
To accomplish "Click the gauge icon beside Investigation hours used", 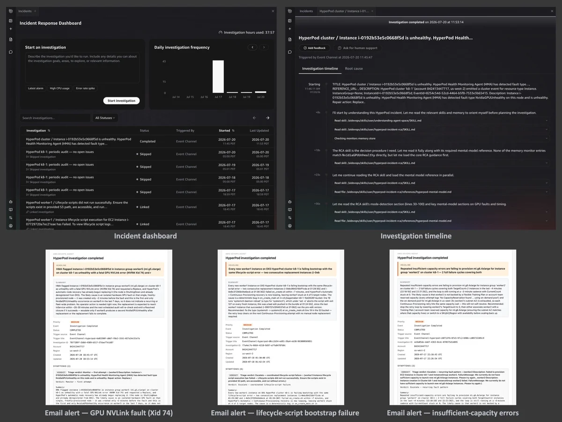I will [221, 32].
